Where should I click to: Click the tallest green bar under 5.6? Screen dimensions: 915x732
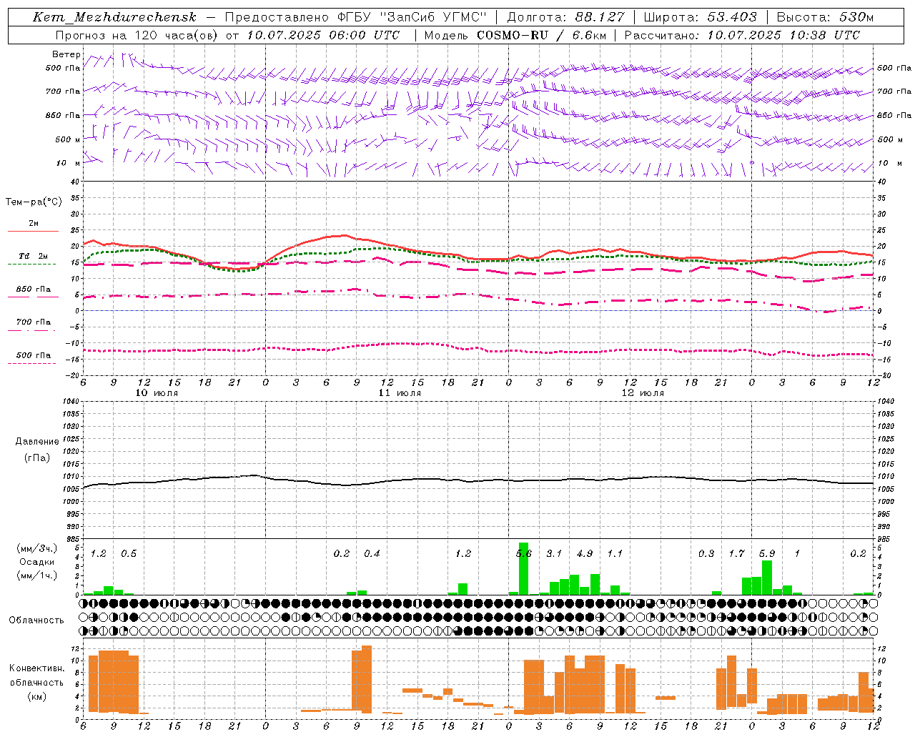523,569
